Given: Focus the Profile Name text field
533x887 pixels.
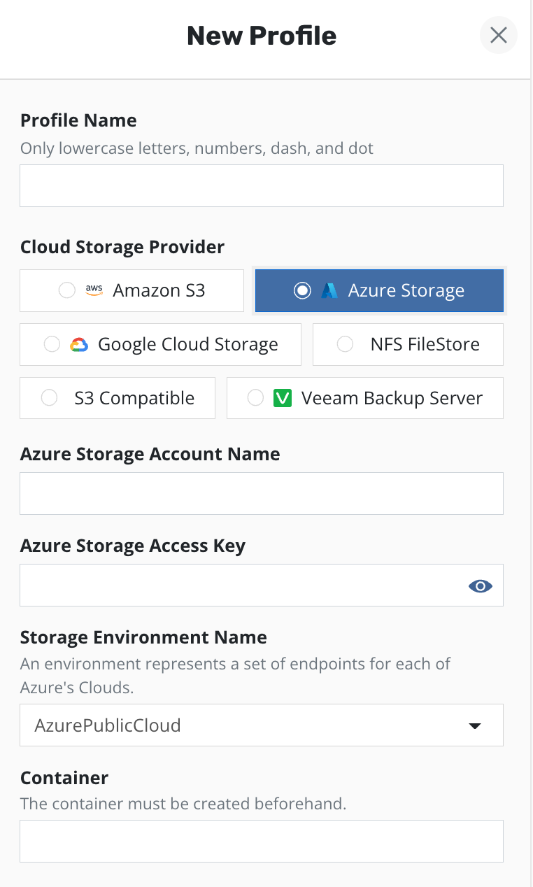Looking at the screenshot, I should (261, 186).
